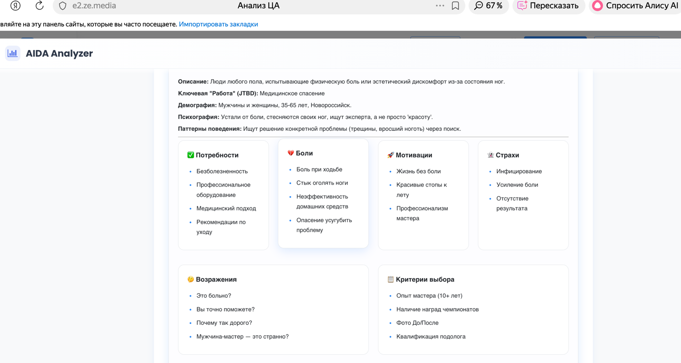Click the clipboard icon by Критерии выбора
Screen dimensions: 681x363
pos(391,280)
